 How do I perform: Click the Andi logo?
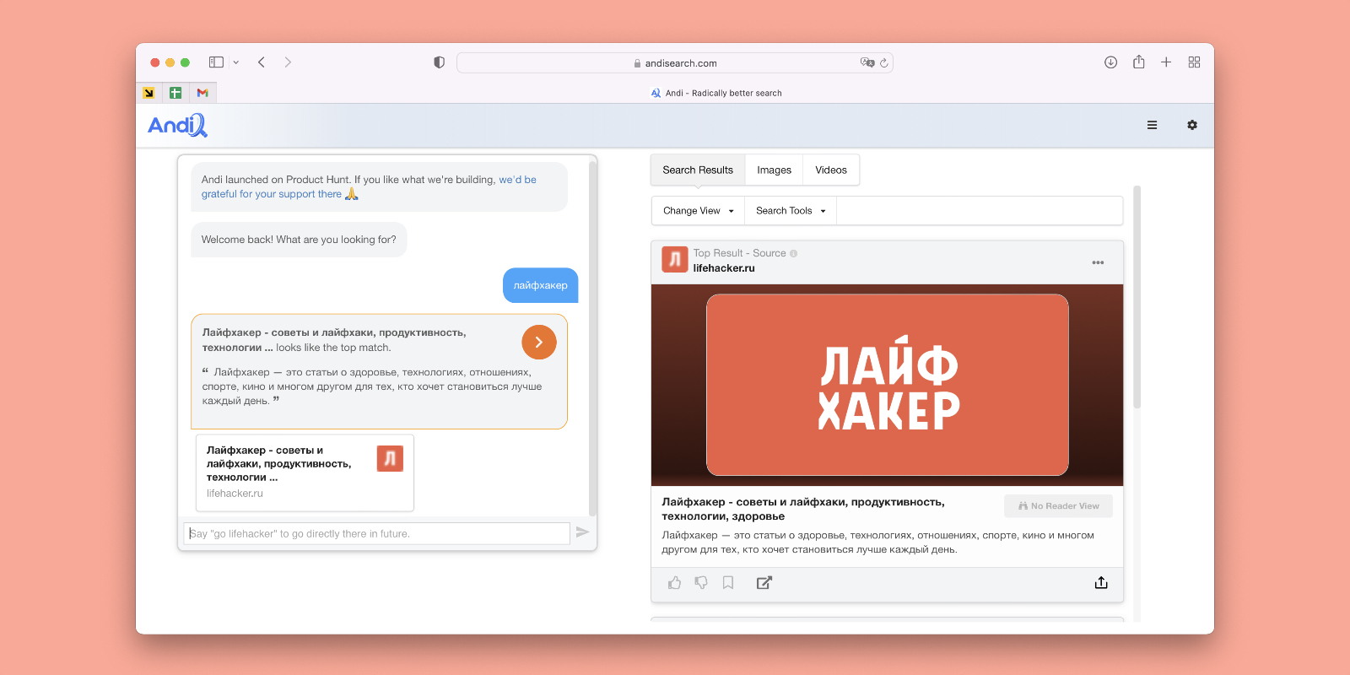177,126
